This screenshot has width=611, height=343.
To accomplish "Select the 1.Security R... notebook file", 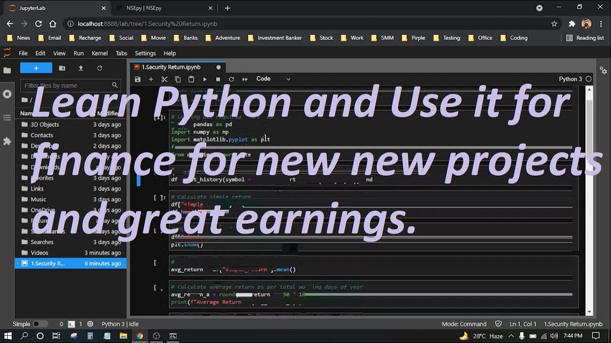I will pos(71,263).
